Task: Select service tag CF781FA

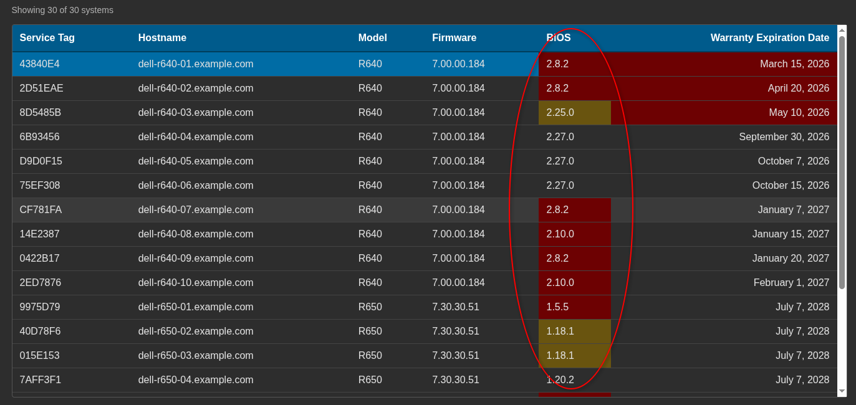Action: pyautogui.click(x=41, y=210)
